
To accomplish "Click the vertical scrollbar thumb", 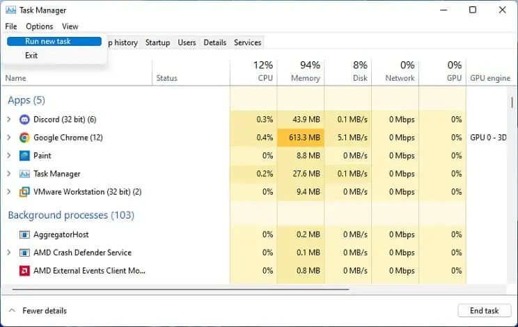I will pyautogui.click(x=512, y=102).
